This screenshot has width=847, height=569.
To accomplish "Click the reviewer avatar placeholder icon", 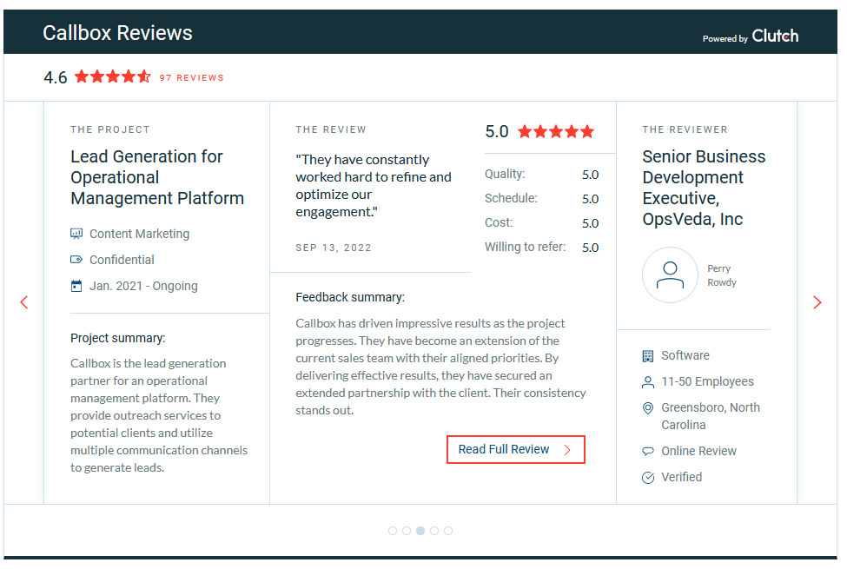I will (670, 275).
